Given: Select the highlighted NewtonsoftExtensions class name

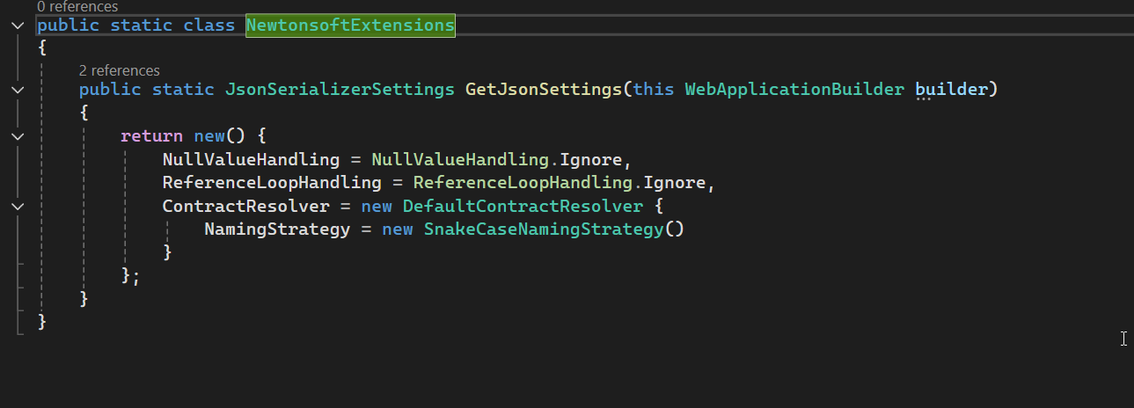Looking at the screenshot, I should [350, 25].
